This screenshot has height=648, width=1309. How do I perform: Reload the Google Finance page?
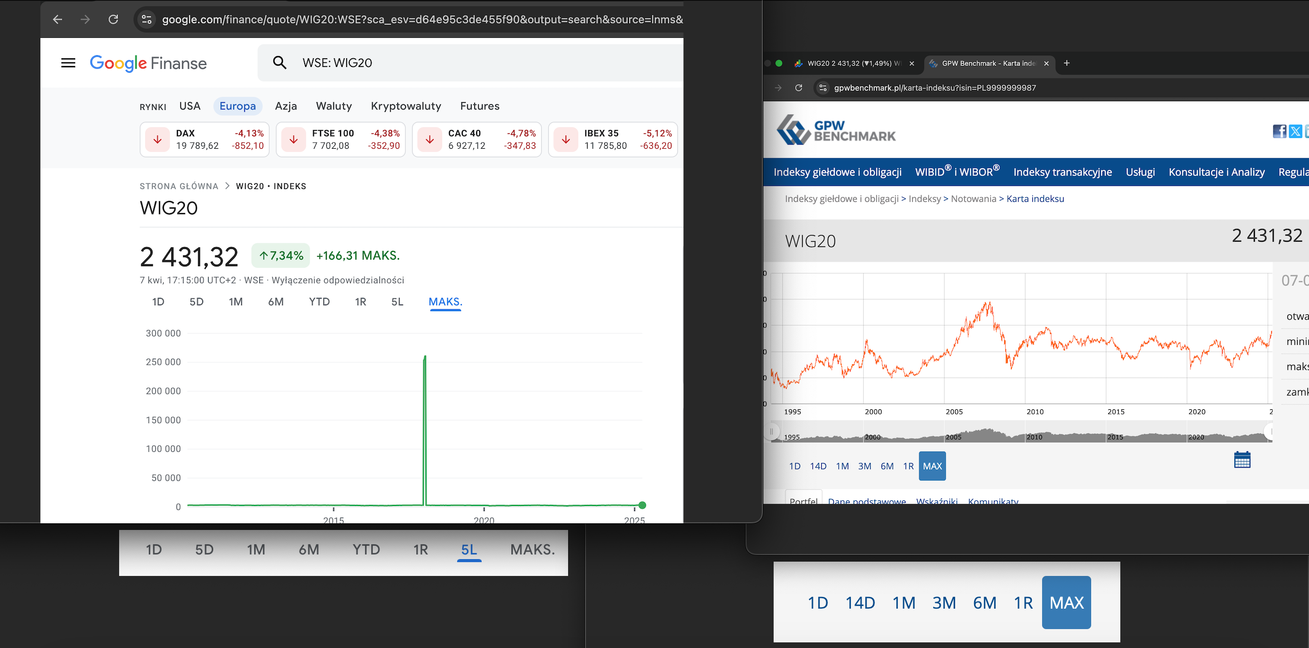click(x=114, y=19)
